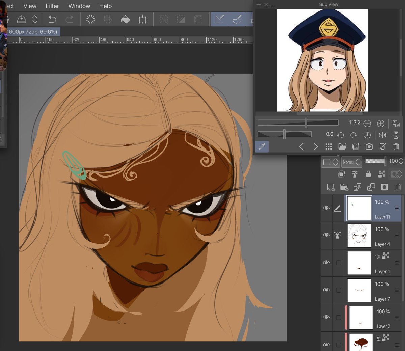The image size is (405, 351).
Task: Click the Create Layer Mask icon
Action: point(384,187)
